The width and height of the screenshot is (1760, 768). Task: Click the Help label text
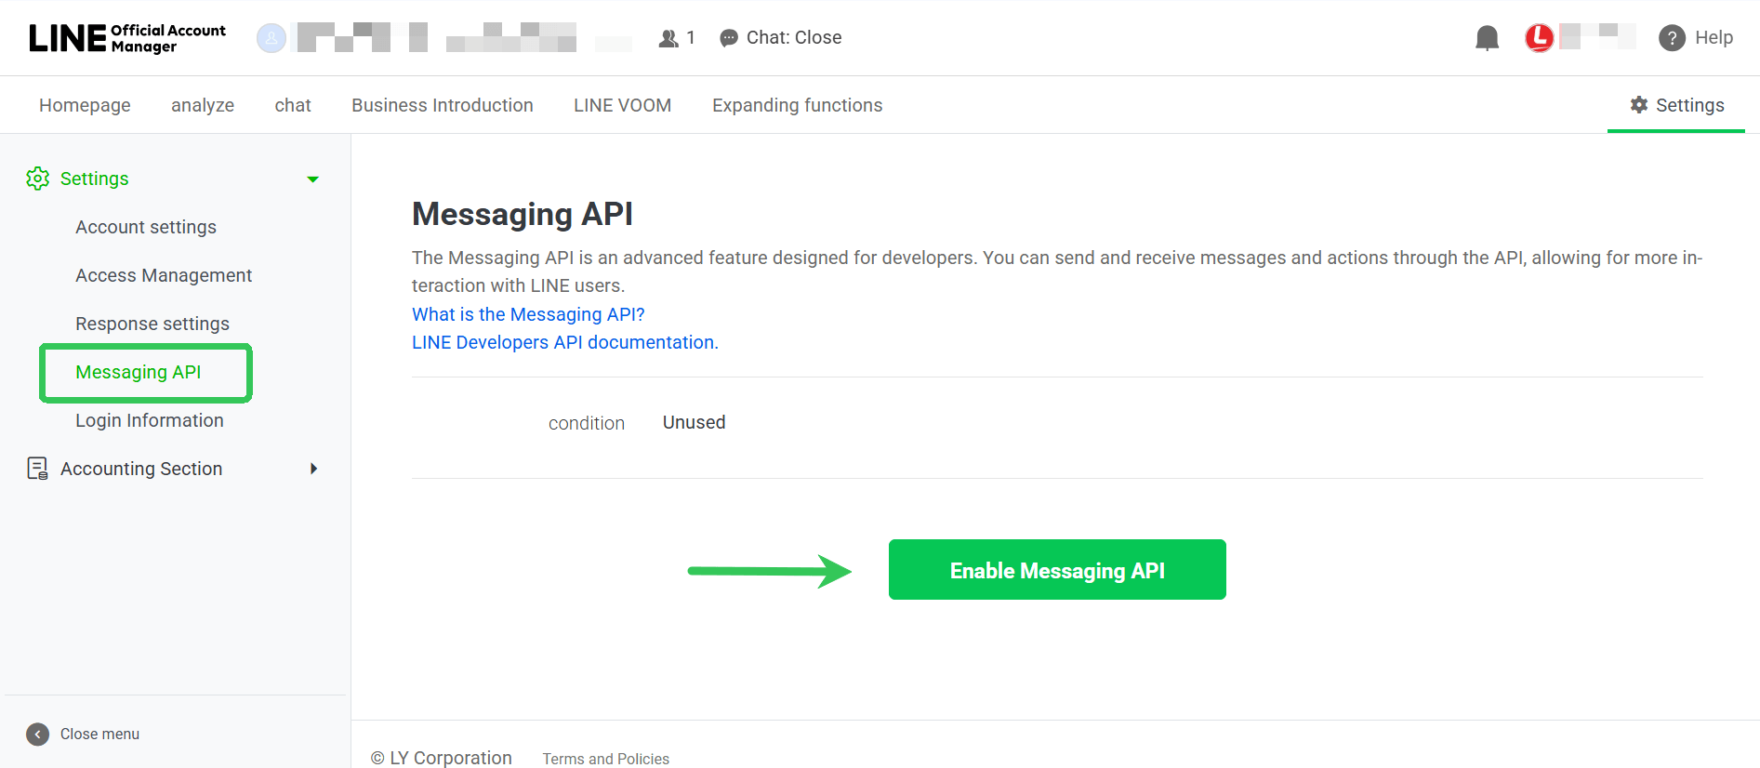coord(1714,38)
